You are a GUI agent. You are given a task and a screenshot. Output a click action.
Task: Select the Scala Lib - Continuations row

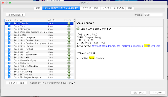[x=39, y=41]
